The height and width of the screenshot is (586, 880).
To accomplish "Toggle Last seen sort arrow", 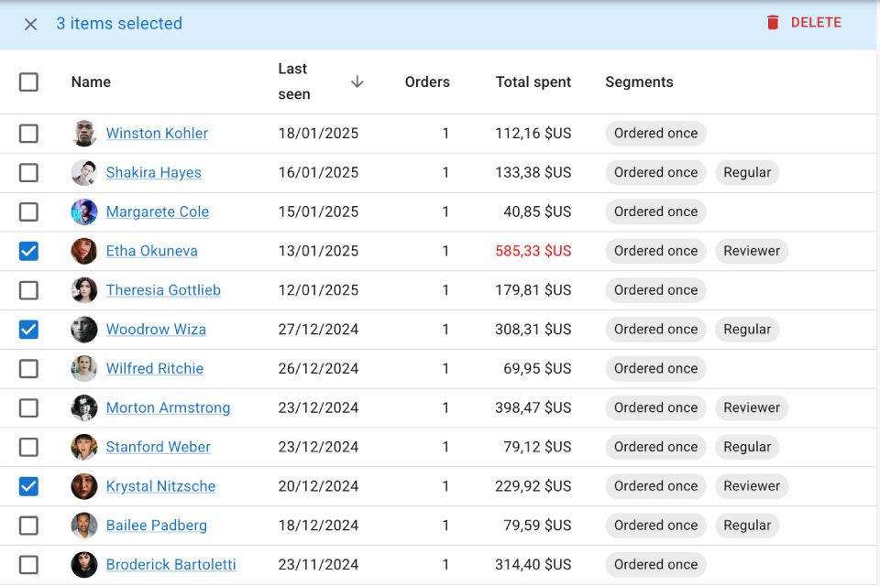I will (357, 81).
